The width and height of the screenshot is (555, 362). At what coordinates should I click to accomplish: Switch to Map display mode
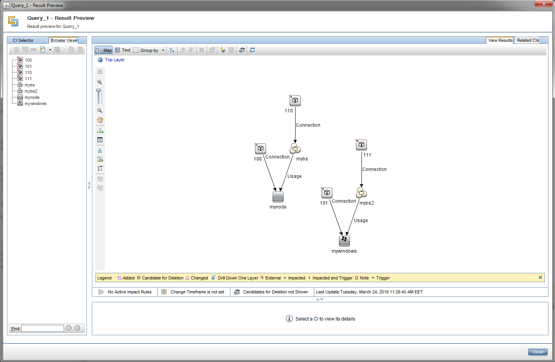[104, 50]
